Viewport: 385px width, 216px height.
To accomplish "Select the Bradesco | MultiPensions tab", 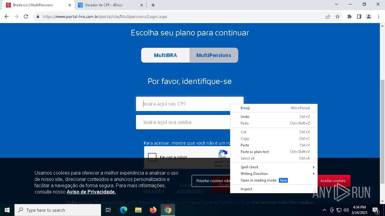I will pos(38,5).
